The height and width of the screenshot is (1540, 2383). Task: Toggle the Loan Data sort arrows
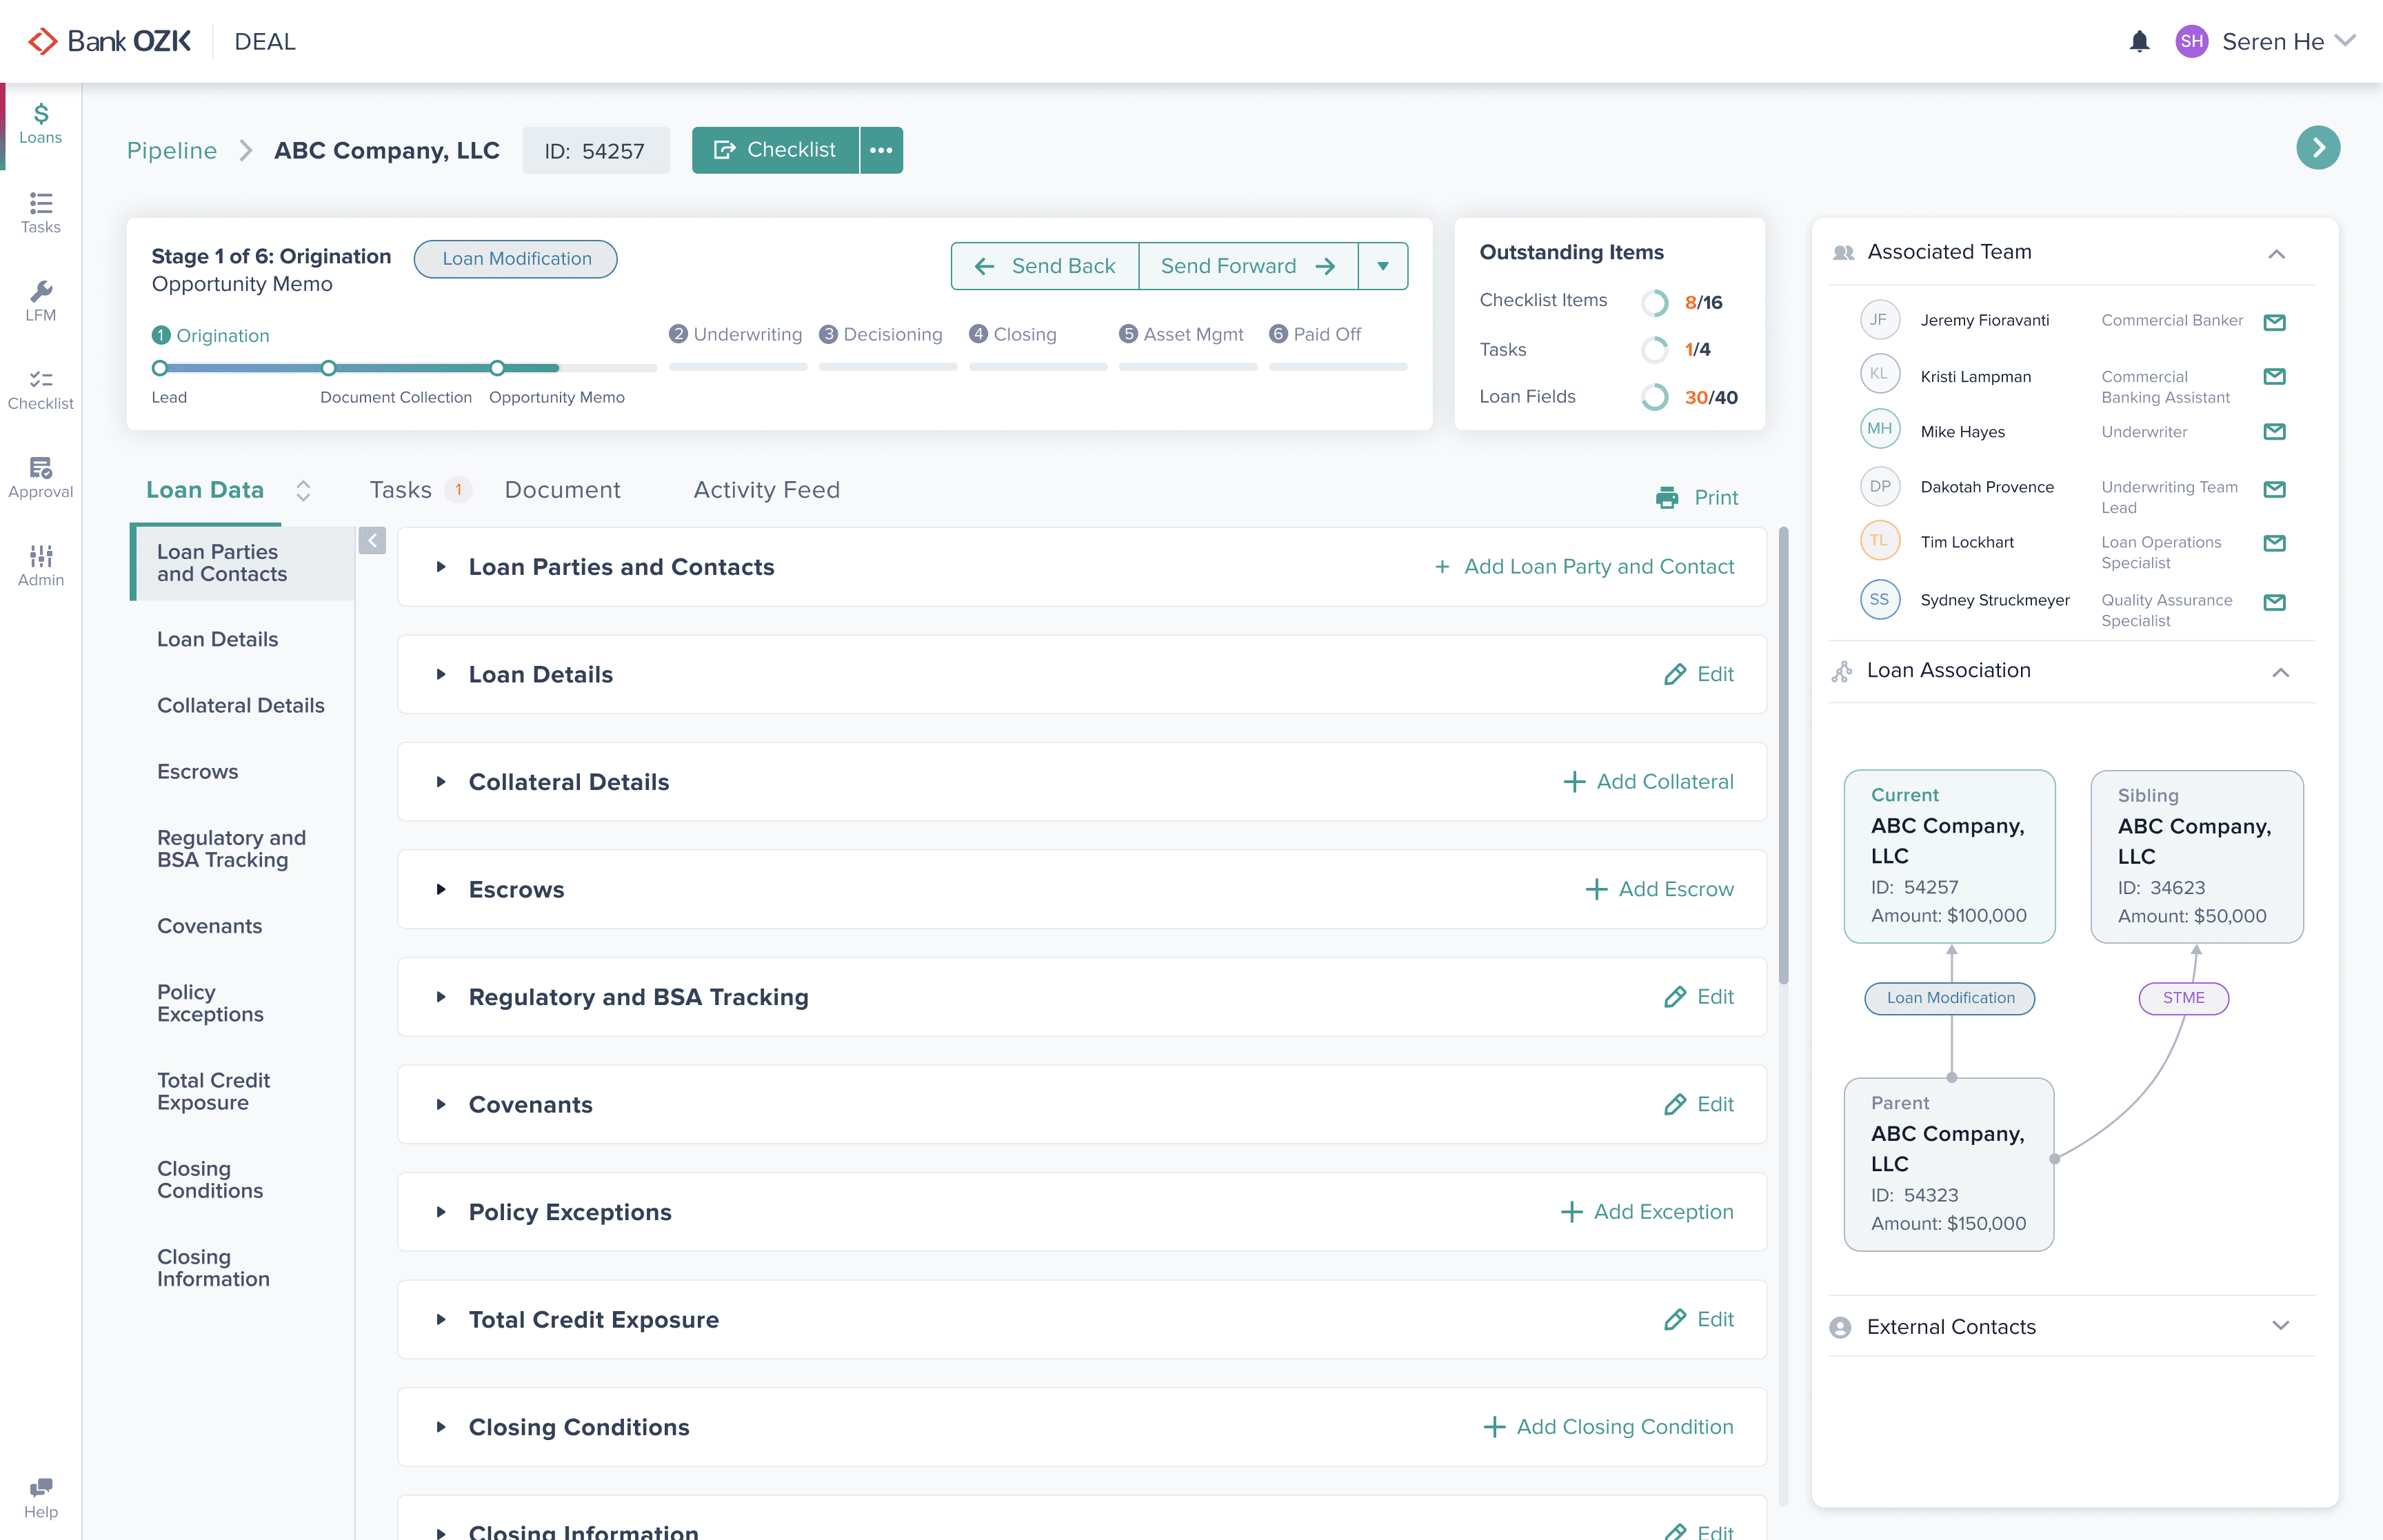pos(303,490)
